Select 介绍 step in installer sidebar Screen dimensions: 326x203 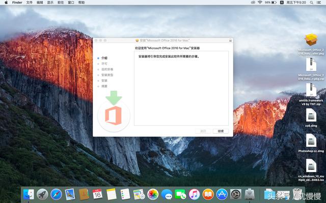tap(104, 58)
